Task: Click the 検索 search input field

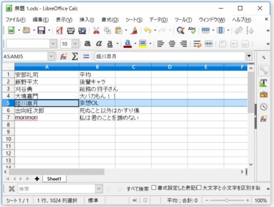Action: pyautogui.click(x=56, y=188)
